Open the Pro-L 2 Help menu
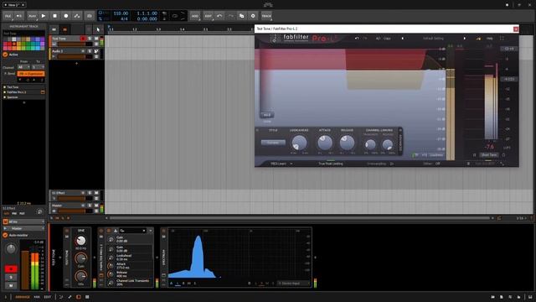The height and width of the screenshot is (302, 536). tap(489, 39)
